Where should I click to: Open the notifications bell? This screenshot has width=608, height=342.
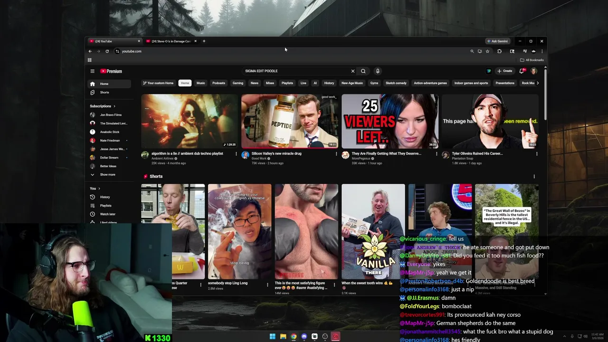click(x=522, y=71)
